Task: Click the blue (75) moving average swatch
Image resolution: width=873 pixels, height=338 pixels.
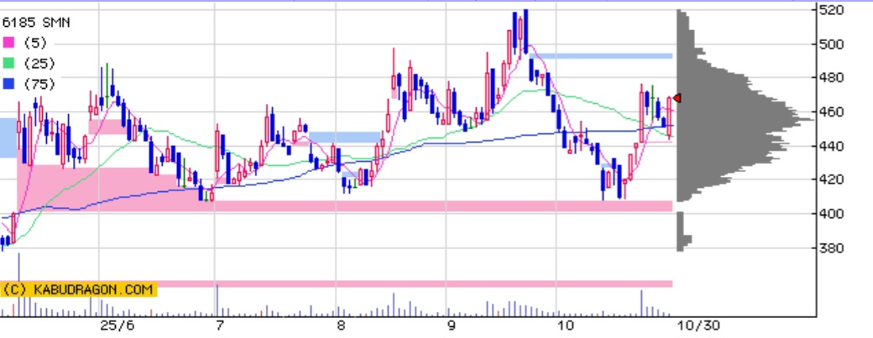Action: point(8,84)
